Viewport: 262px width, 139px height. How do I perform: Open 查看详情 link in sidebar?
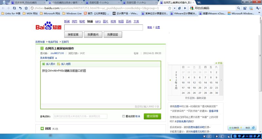point(214,111)
